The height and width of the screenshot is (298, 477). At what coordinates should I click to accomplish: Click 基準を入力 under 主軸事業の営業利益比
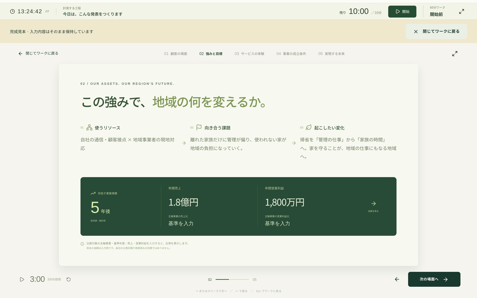(x=277, y=223)
